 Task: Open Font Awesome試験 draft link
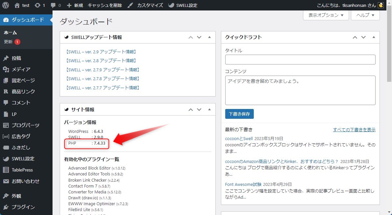[243, 184]
